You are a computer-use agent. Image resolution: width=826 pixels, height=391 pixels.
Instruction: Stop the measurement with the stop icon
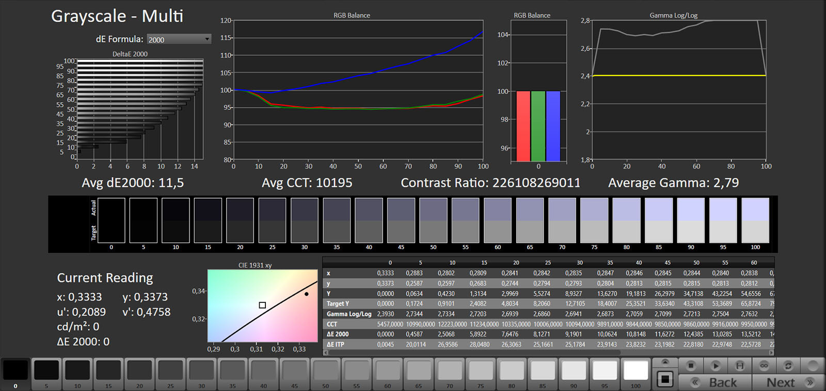[x=691, y=366]
